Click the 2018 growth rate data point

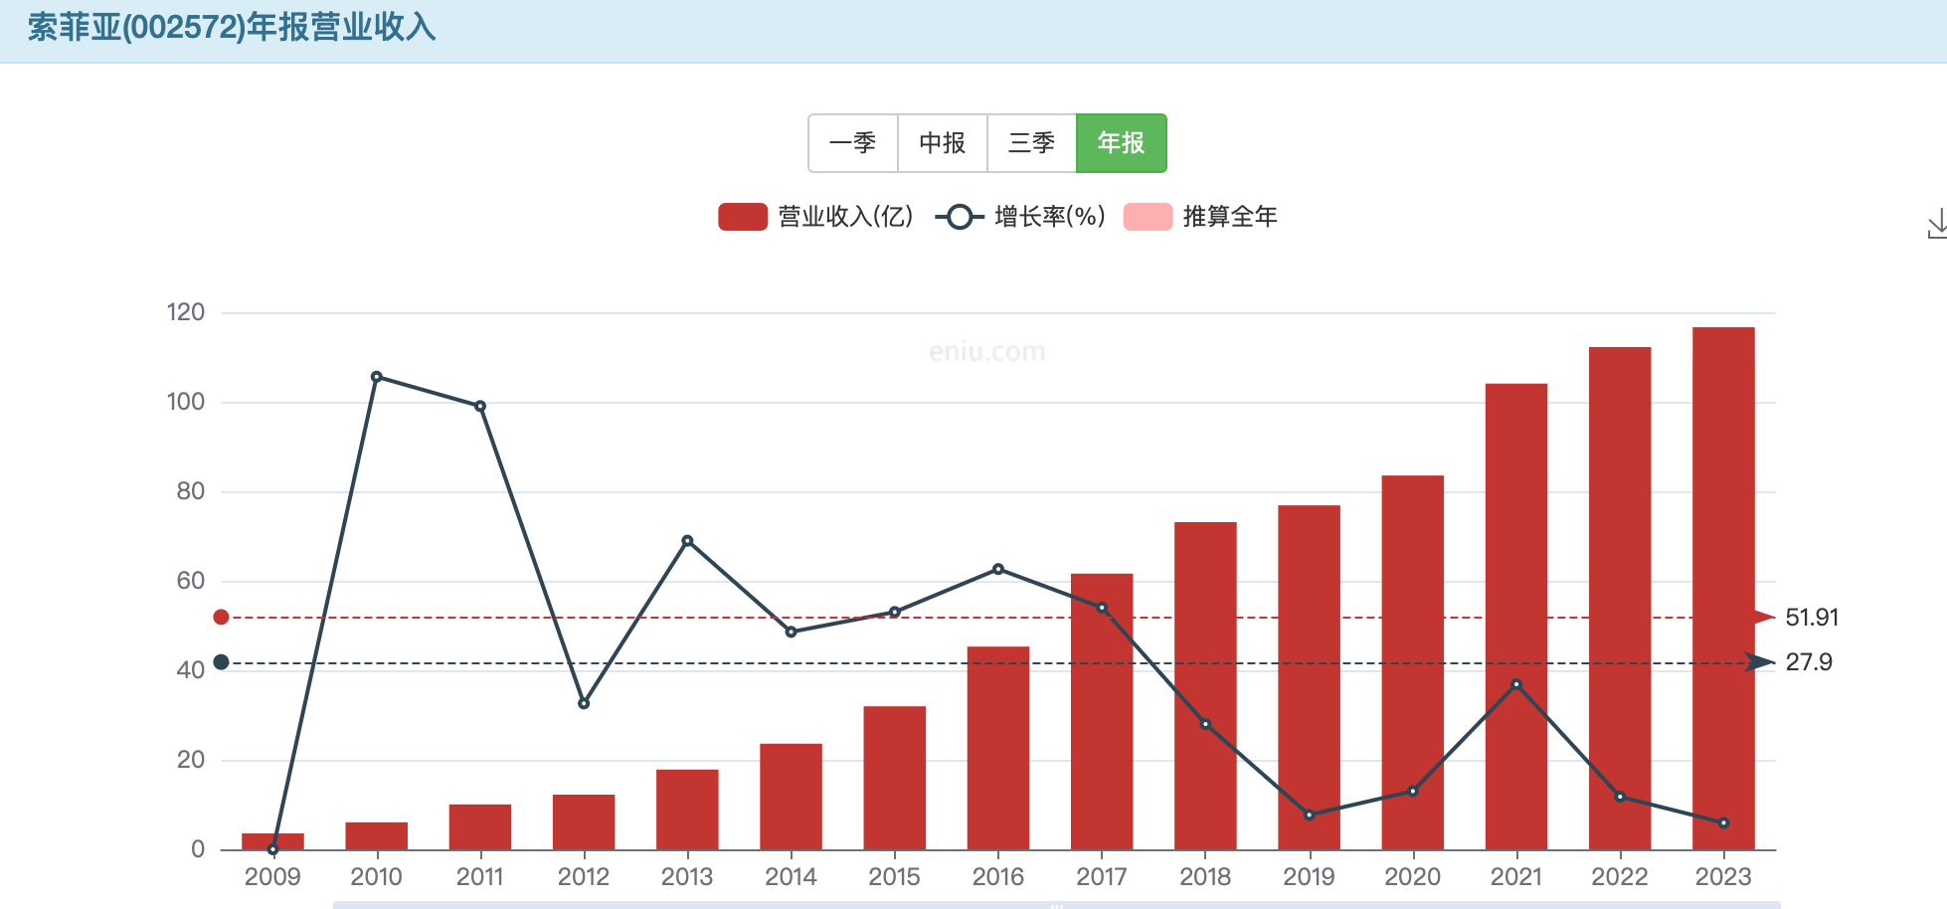tap(1205, 724)
